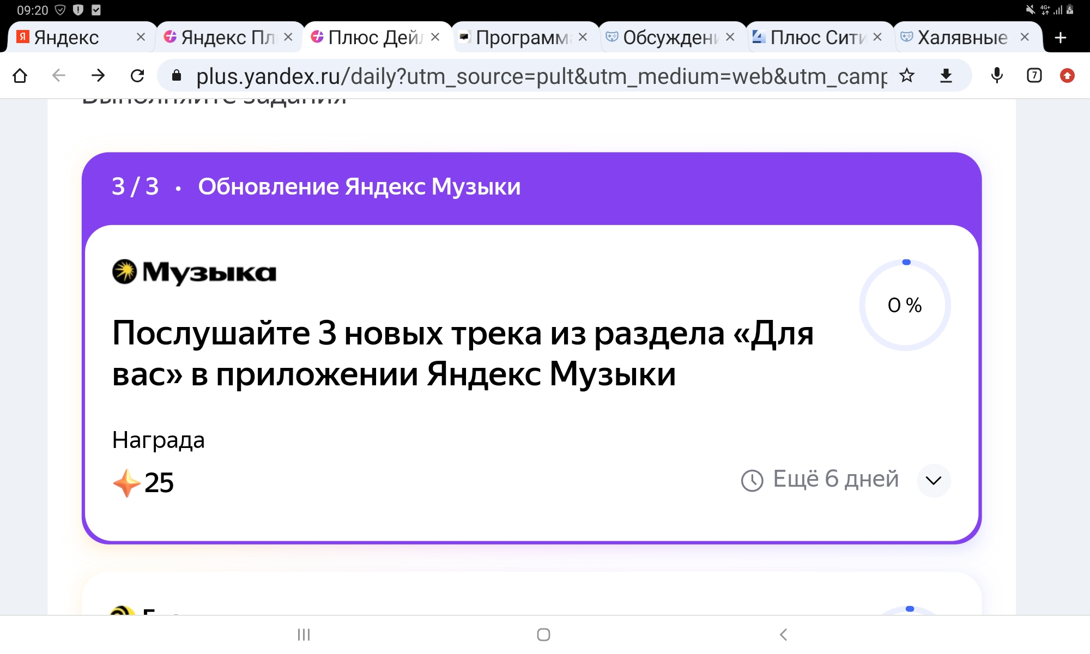Click the status bar clock showing 09:20

pyautogui.click(x=33, y=10)
